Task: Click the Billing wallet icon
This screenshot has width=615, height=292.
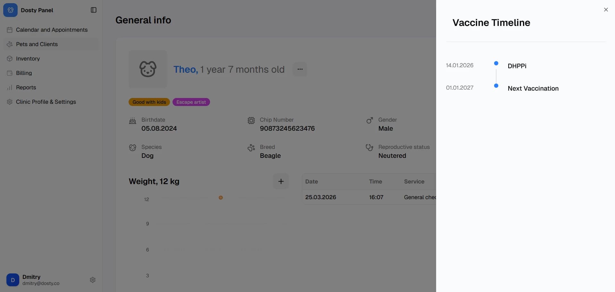Action: (10, 73)
